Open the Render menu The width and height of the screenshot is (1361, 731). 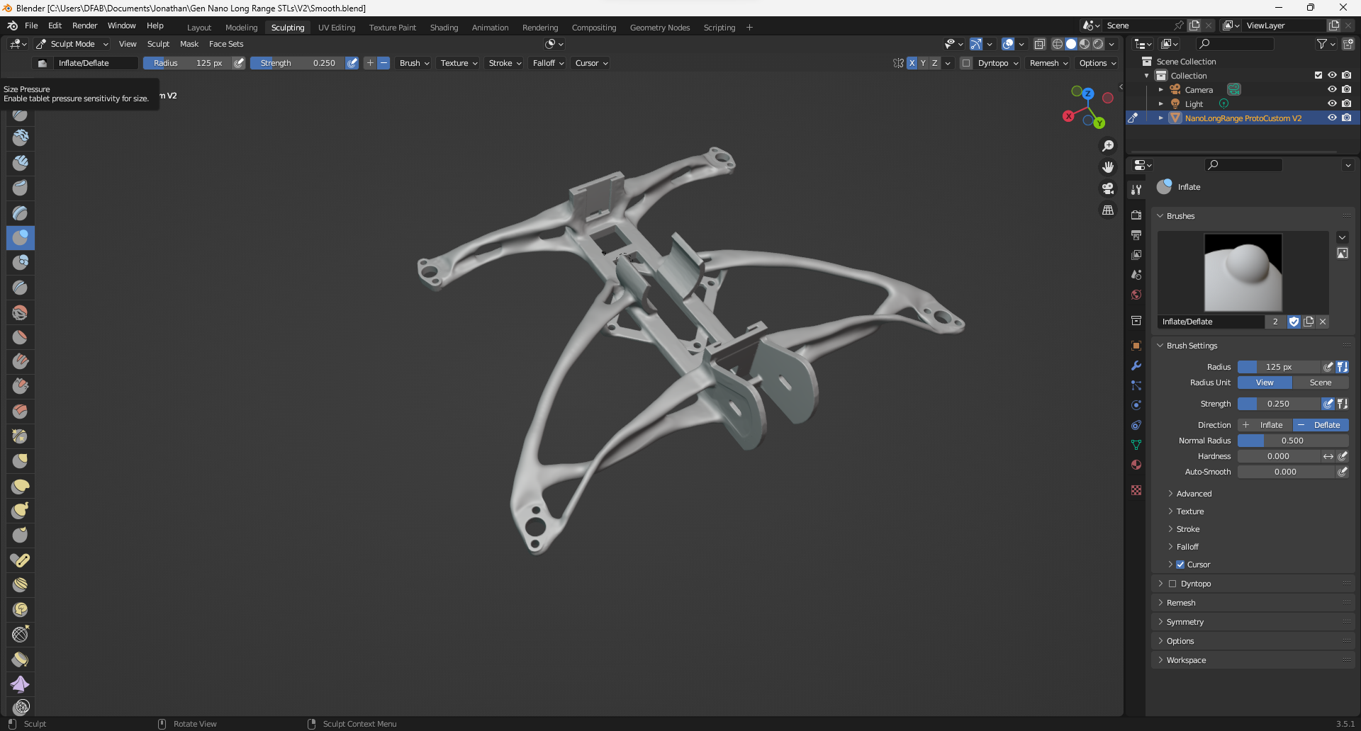tap(84, 25)
